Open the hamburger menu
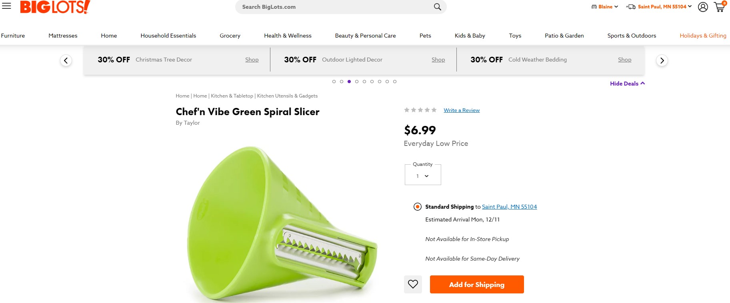The height and width of the screenshot is (303, 730). 6,6
